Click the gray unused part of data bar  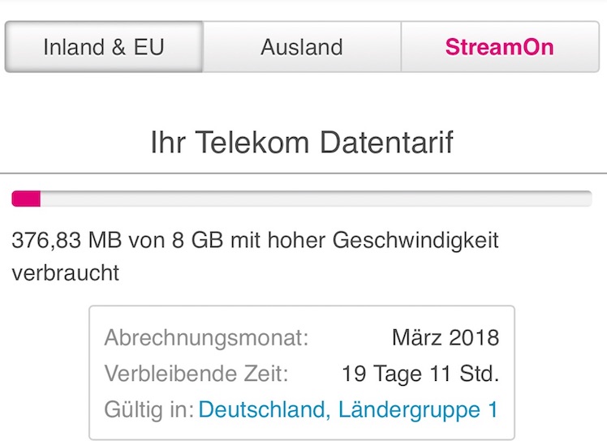[316, 199]
